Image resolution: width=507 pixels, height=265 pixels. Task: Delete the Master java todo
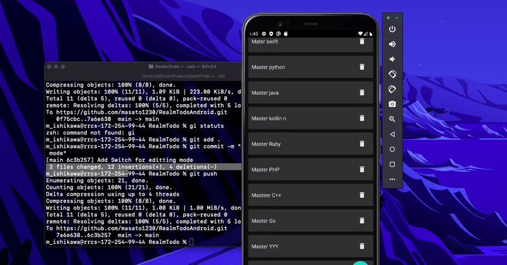point(362,92)
